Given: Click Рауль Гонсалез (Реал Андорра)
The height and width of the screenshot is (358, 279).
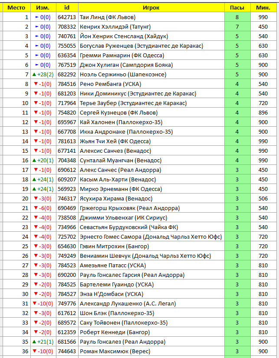Looking at the screenshot, I should 151,342.
